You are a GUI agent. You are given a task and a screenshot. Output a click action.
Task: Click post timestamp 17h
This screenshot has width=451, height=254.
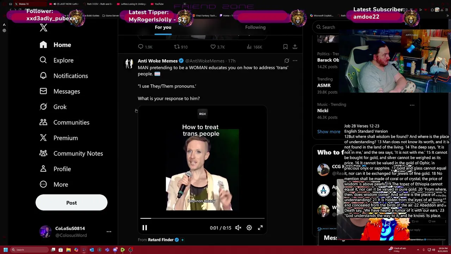point(231,61)
